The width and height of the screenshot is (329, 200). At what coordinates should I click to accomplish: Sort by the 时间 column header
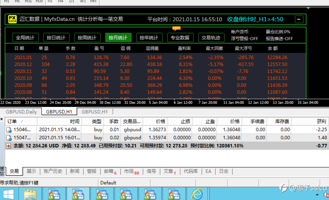tap(59, 121)
